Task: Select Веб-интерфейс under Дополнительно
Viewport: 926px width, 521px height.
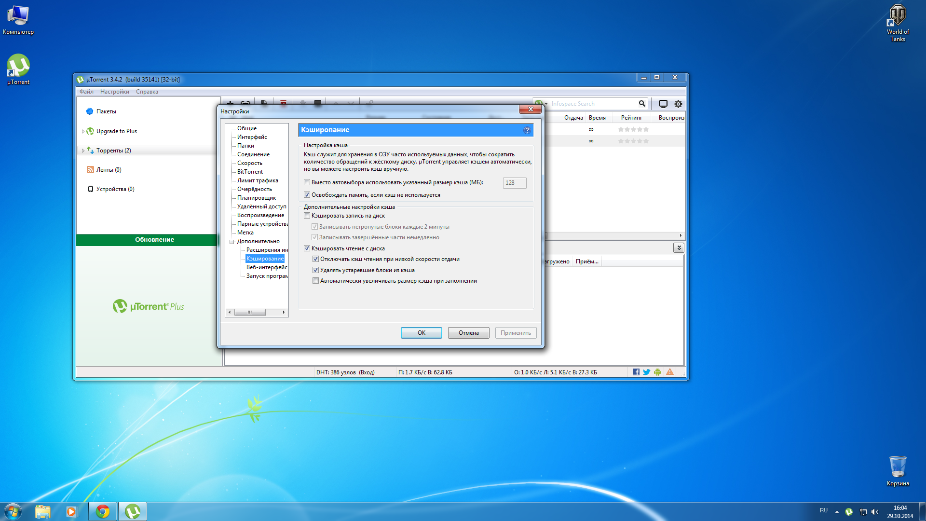Action: coord(267,267)
